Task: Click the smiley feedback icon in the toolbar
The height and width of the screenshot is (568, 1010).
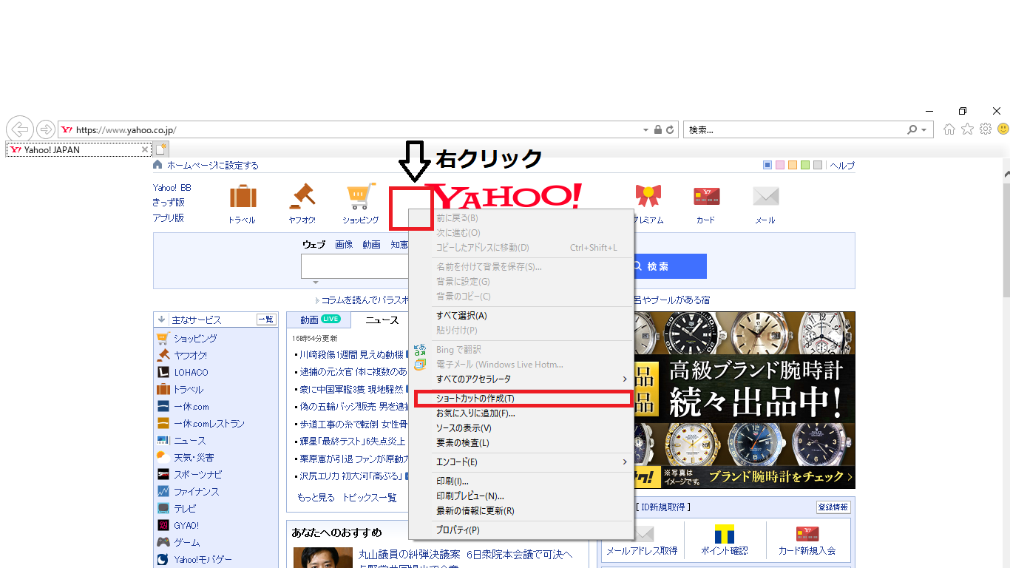Action: (1002, 129)
